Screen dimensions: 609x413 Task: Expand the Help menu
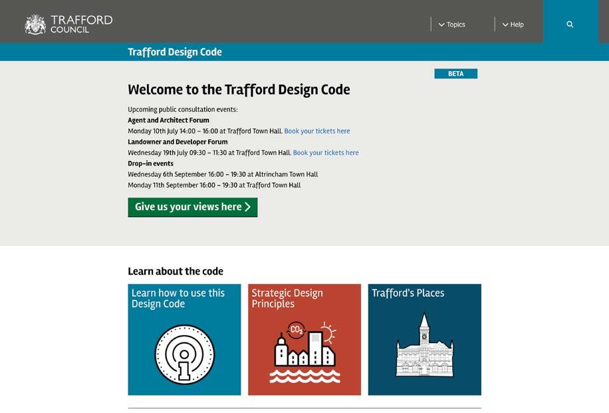pos(513,25)
